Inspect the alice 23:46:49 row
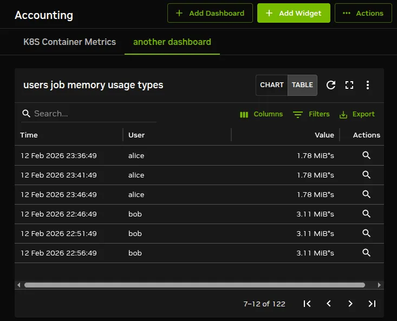The width and height of the screenshot is (397, 321). point(366,194)
